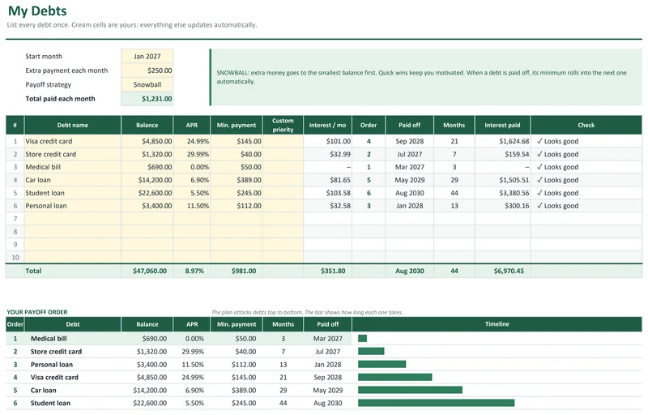
Task: Click Visa credit card APR 24.99% in debts table
Action: [192, 141]
